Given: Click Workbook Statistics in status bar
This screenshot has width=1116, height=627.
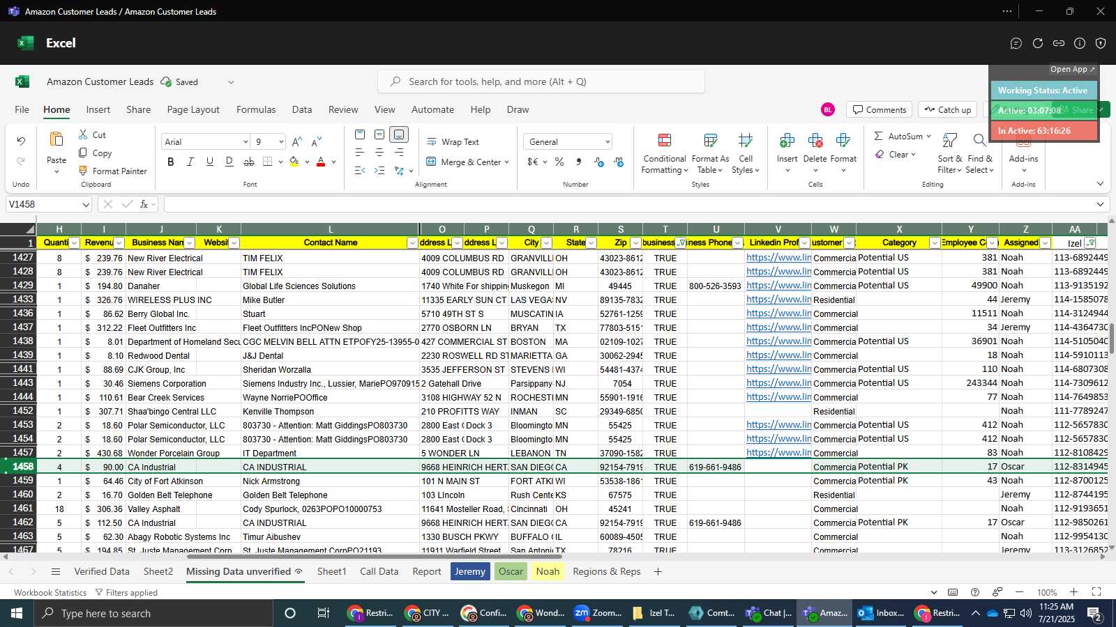Looking at the screenshot, I should pos(50,593).
